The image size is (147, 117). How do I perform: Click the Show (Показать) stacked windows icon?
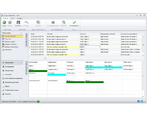click(x=38, y=22)
